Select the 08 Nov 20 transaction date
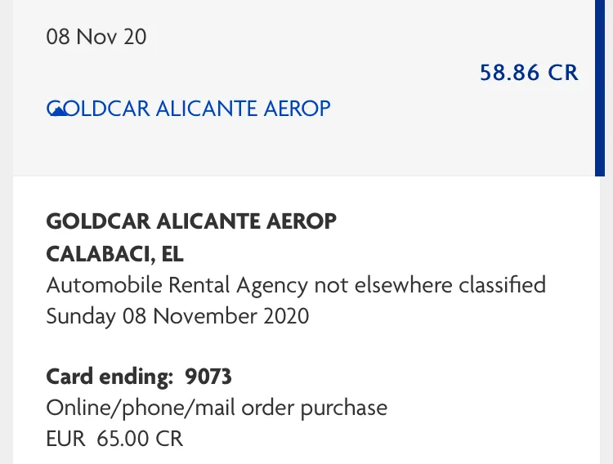Viewport: 613px width, 464px height. [96, 38]
